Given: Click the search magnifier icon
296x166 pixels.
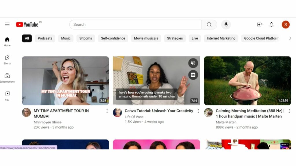Looking at the screenshot, I should pos(209,24).
